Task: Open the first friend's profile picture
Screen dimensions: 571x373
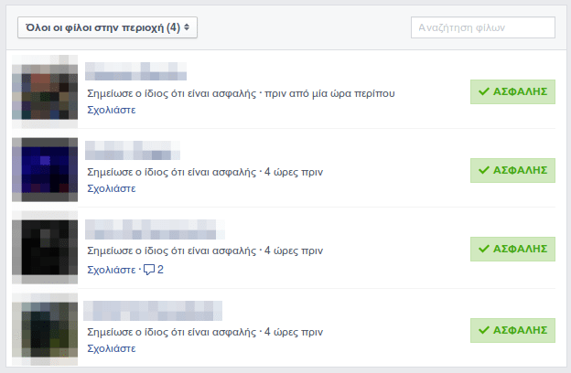Action: coord(45,91)
